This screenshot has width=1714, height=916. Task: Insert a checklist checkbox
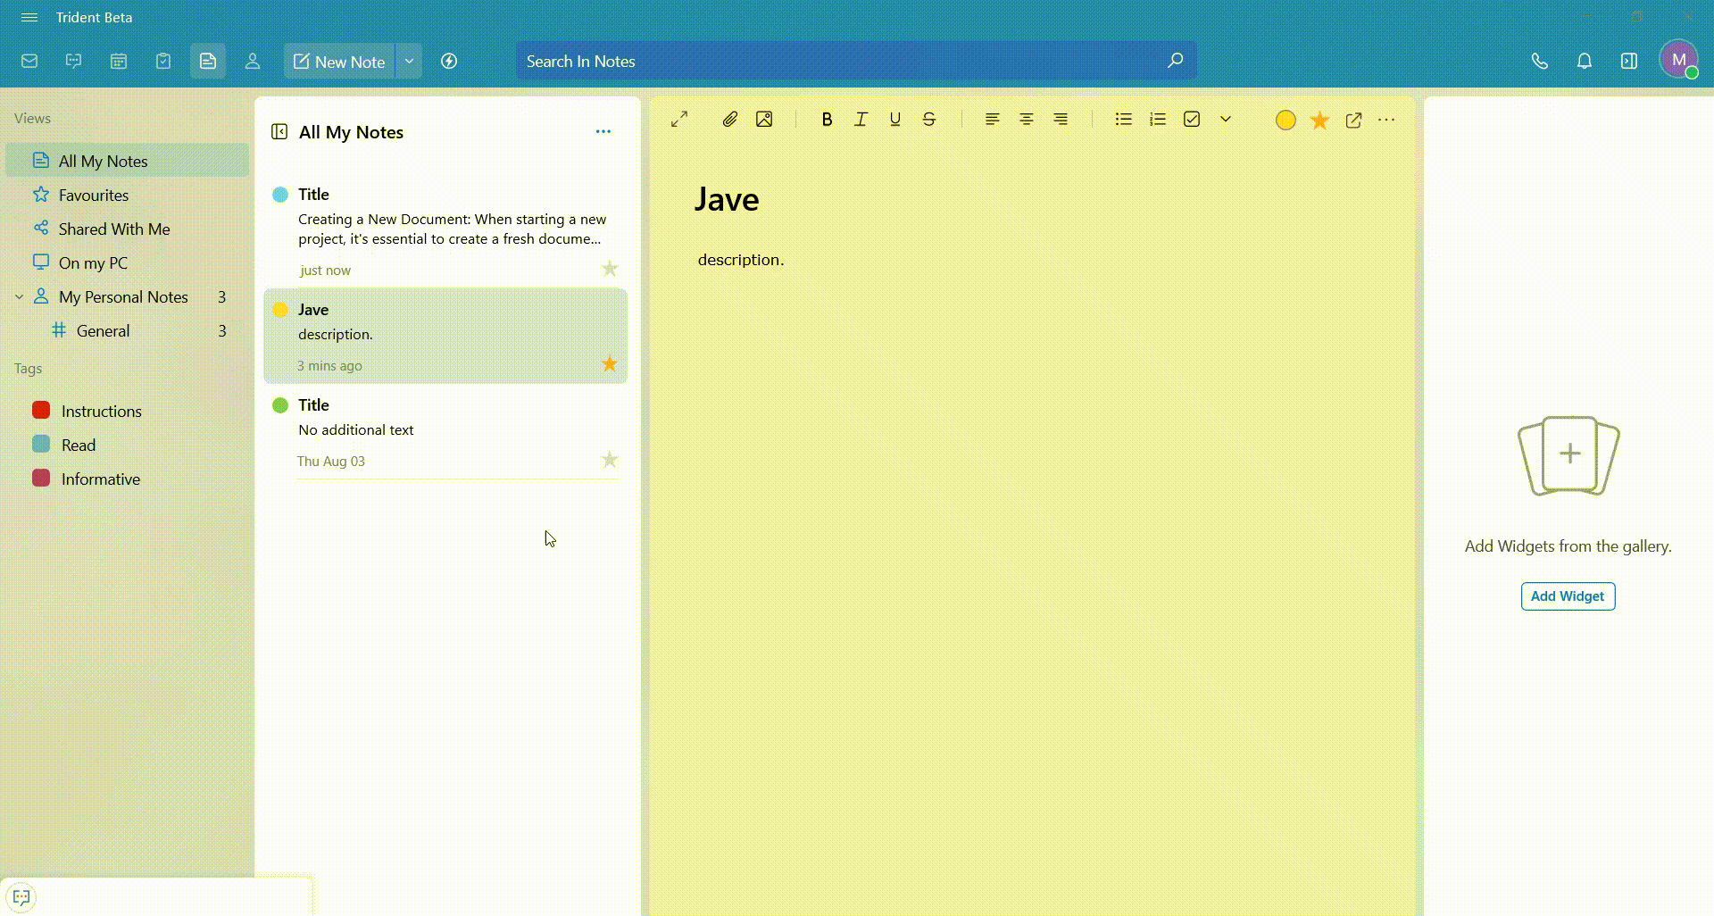[1192, 120]
